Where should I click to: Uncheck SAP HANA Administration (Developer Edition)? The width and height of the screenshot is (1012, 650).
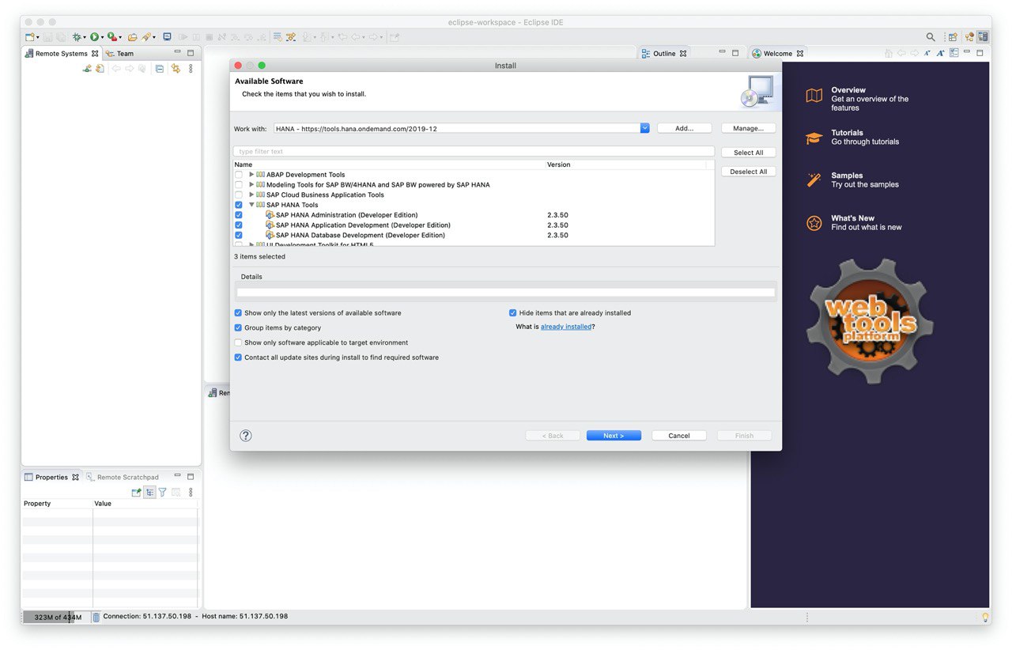click(x=239, y=215)
